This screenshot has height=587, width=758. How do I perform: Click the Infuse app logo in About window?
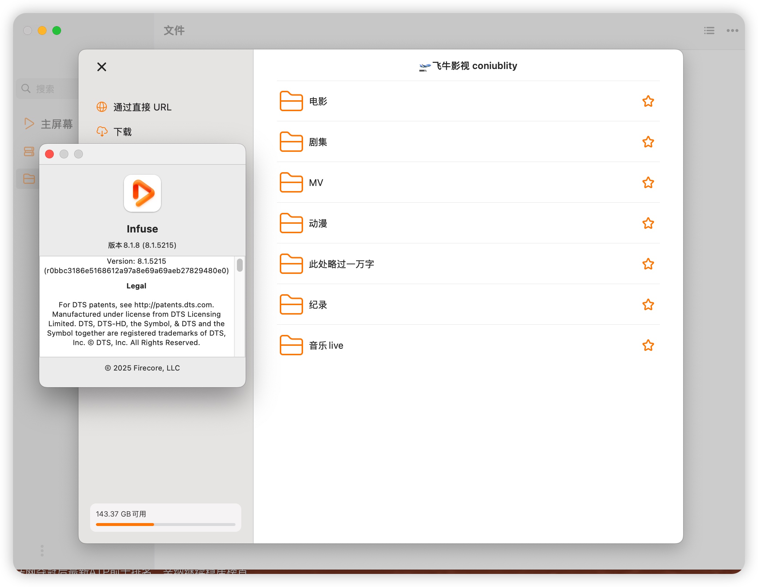(142, 193)
